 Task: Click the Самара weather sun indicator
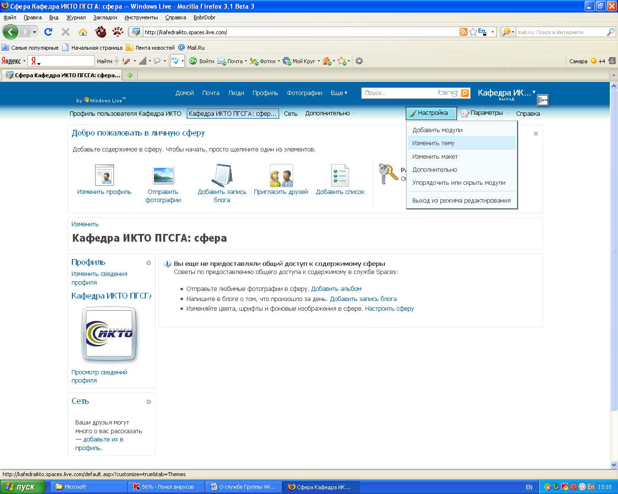tap(593, 61)
